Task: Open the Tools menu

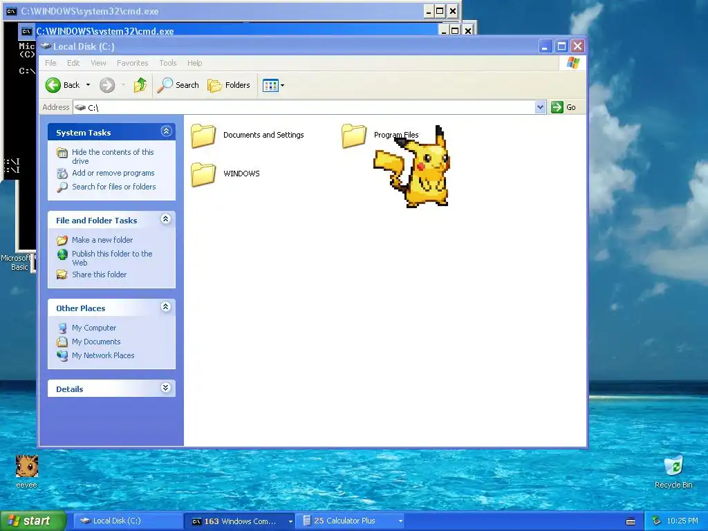Action: tap(167, 63)
